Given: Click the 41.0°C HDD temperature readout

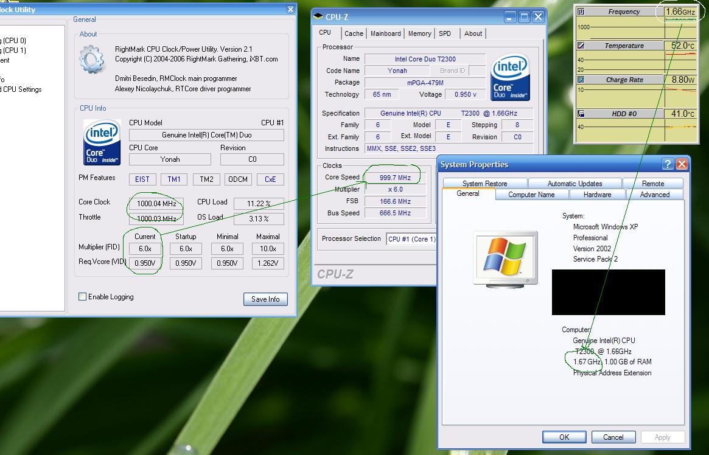Looking at the screenshot, I should point(680,113).
